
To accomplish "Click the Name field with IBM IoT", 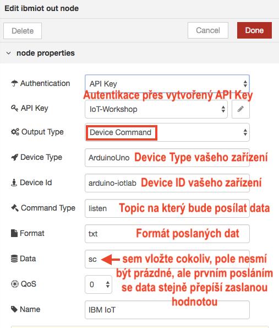I will [x=167, y=310].
